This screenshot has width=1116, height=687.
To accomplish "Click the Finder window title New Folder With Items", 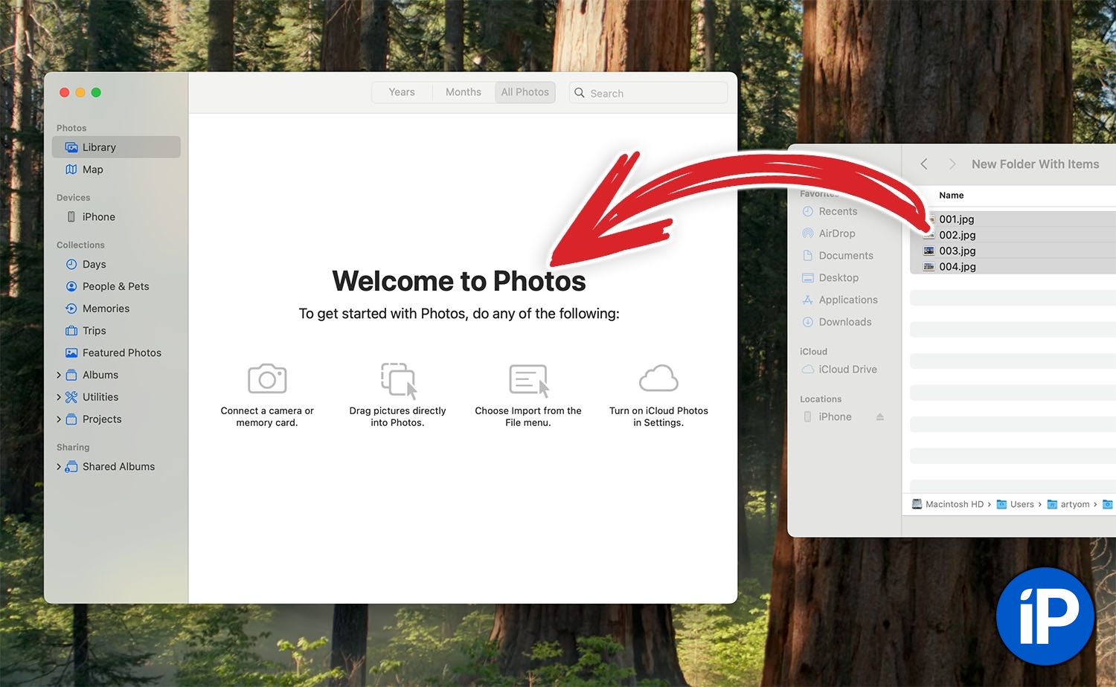I will click(1035, 164).
